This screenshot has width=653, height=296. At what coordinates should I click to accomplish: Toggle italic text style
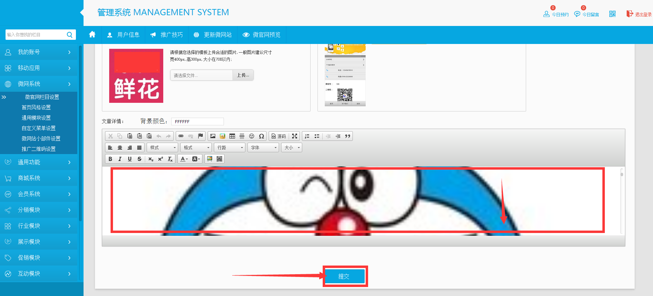pyautogui.click(x=120, y=159)
